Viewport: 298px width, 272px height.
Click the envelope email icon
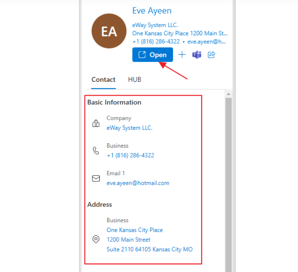point(96,178)
